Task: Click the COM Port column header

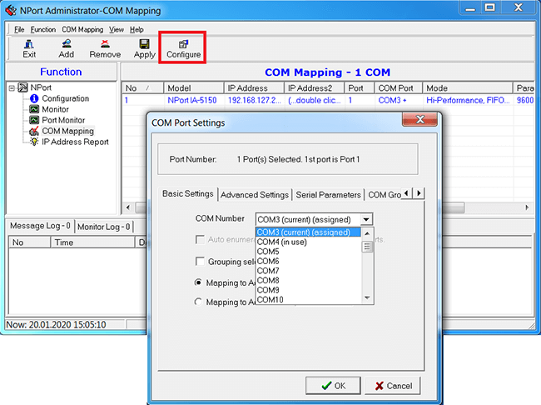Action: [399, 88]
